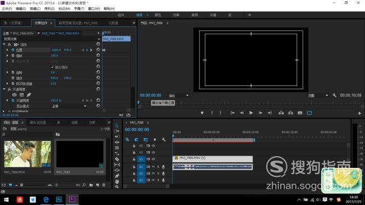This screenshot has height=205, width=365.
Task: Mute audio track A1
Action: click(153, 167)
